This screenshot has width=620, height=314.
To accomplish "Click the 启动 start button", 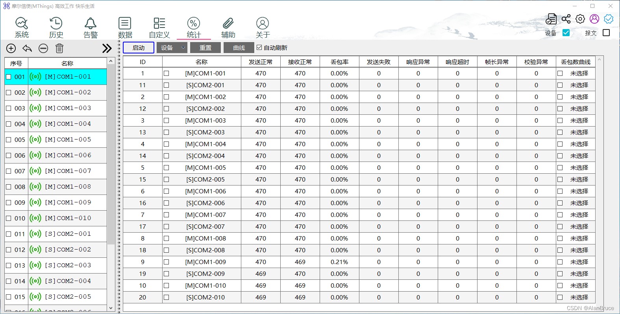I will click(139, 48).
